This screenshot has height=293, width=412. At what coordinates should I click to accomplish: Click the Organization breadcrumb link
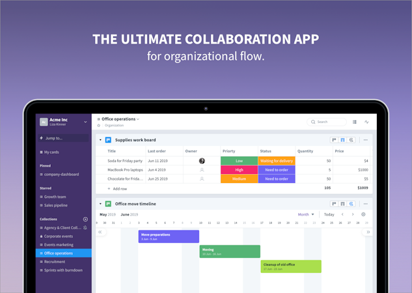click(114, 126)
